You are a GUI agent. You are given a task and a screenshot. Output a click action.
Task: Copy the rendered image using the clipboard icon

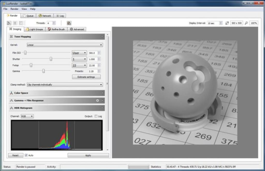[x=69, y=23]
